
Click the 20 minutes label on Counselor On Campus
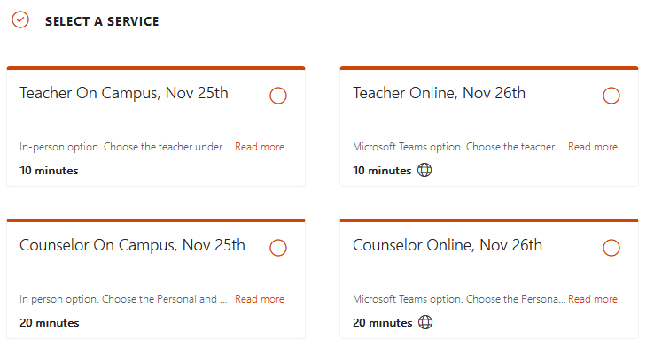point(50,323)
